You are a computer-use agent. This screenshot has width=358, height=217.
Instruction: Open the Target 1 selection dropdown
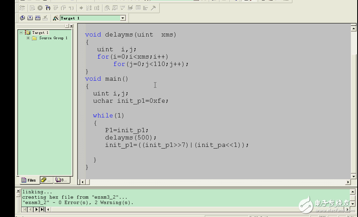click(123, 18)
